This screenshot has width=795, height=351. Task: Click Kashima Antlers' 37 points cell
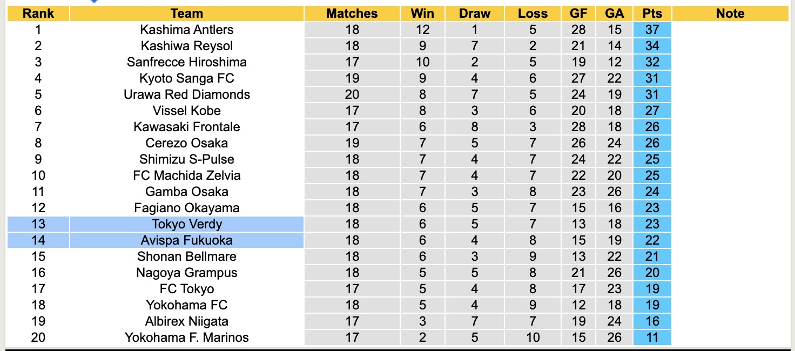652,30
